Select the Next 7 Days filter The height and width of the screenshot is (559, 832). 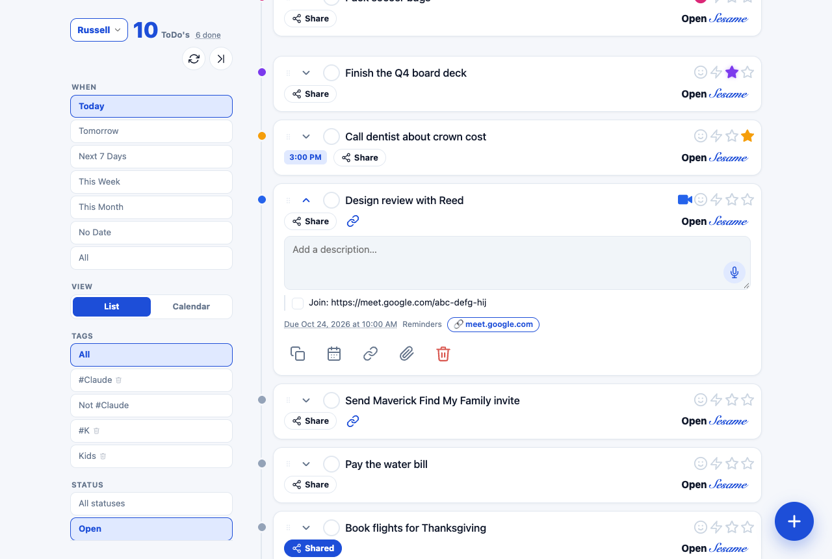(x=151, y=157)
